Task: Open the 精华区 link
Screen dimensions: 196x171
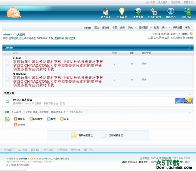Action: click(185, 34)
